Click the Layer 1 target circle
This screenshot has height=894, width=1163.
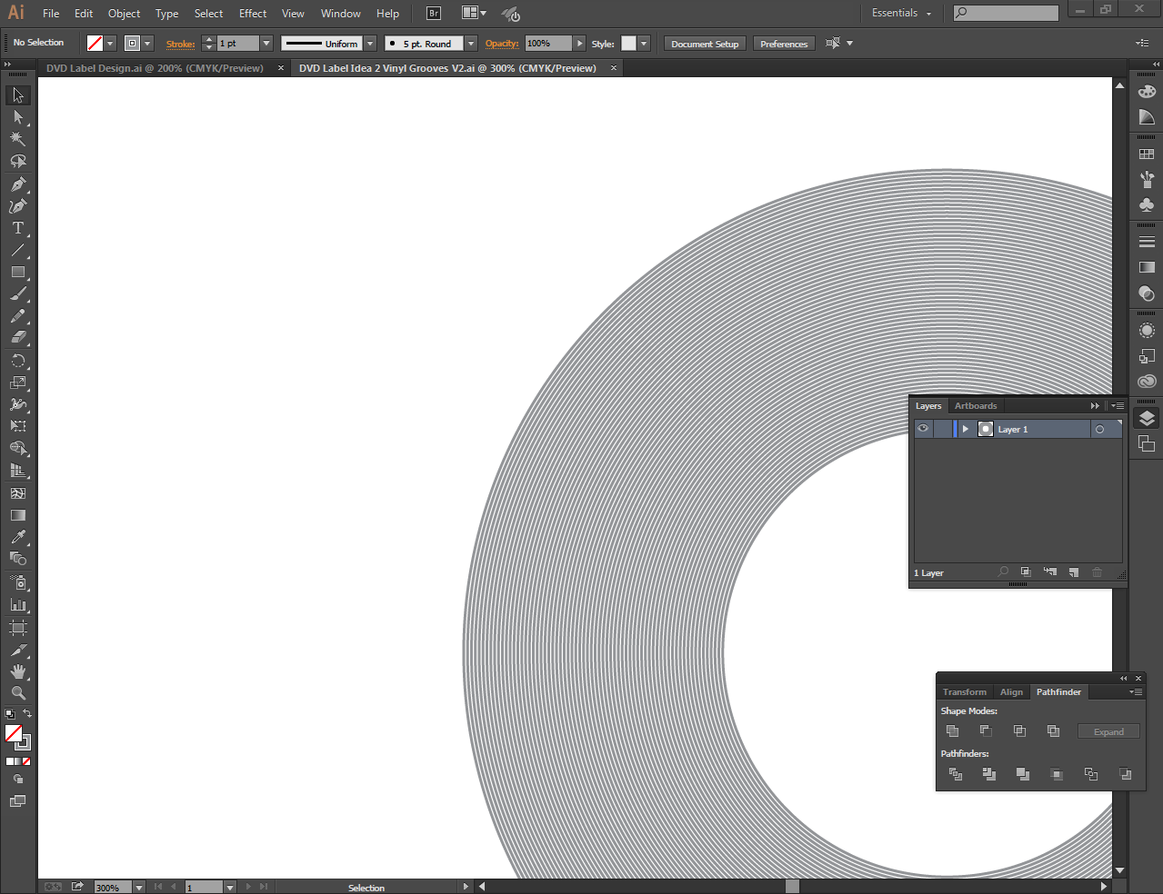pyautogui.click(x=1100, y=430)
